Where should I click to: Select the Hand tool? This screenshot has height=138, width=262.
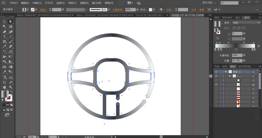tap(4, 87)
